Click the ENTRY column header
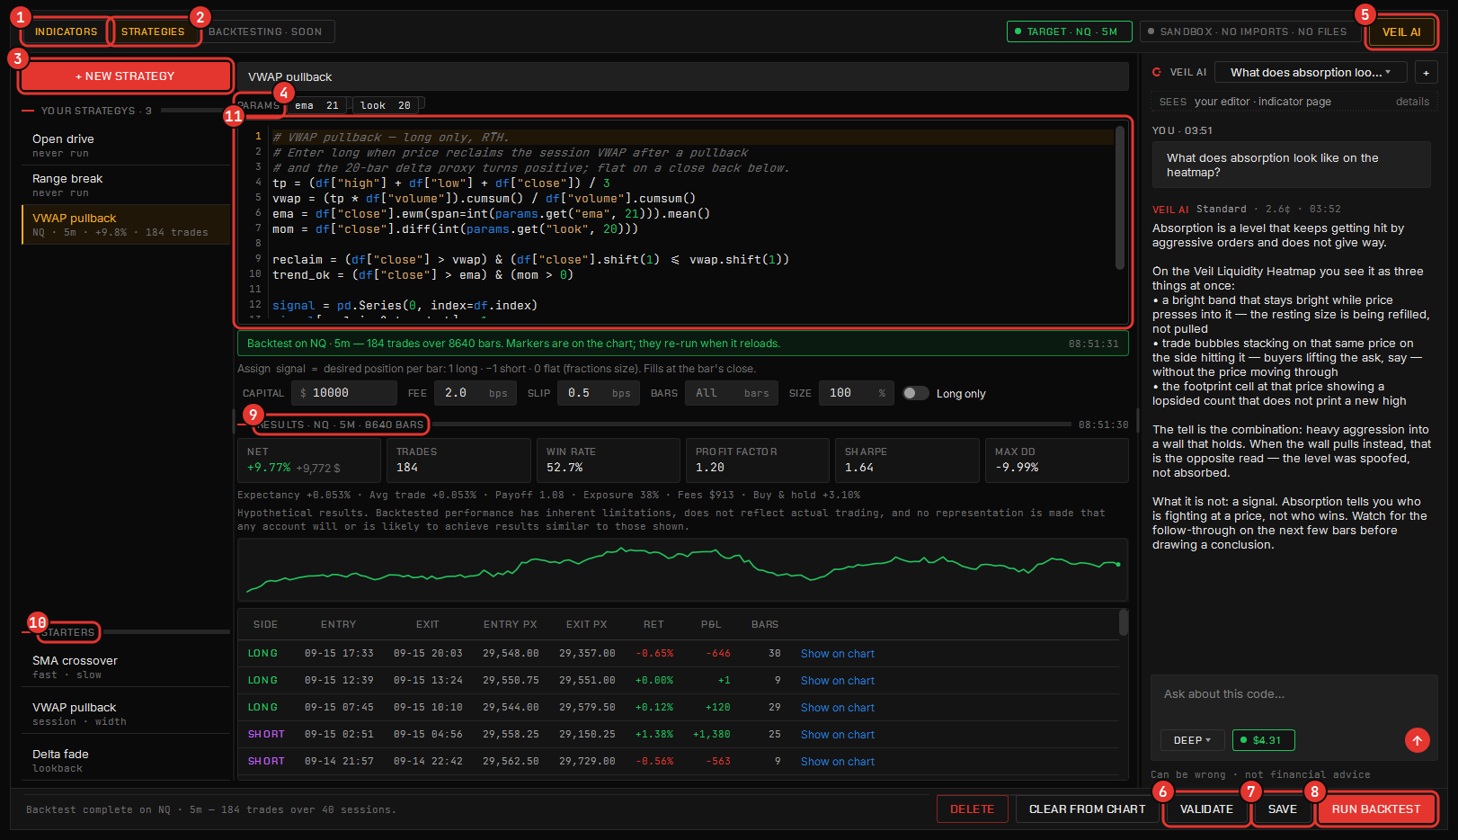 coord(338,624)
